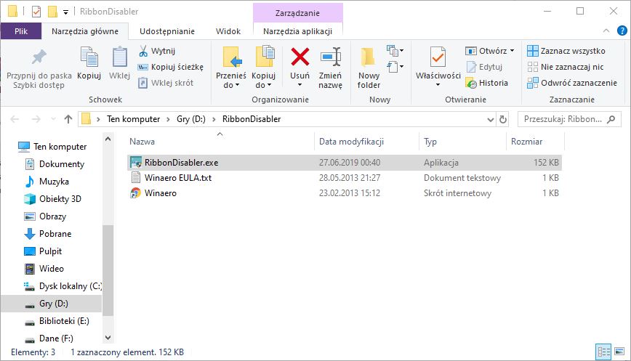Viewport: 631px width, 361px height.
Task: Sort by Rozmiar column header
Action: (535, 142)
